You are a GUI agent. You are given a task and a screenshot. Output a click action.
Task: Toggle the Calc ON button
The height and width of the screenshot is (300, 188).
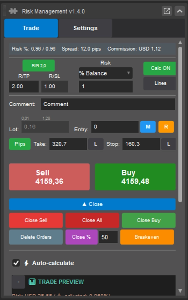click(159, 68)
